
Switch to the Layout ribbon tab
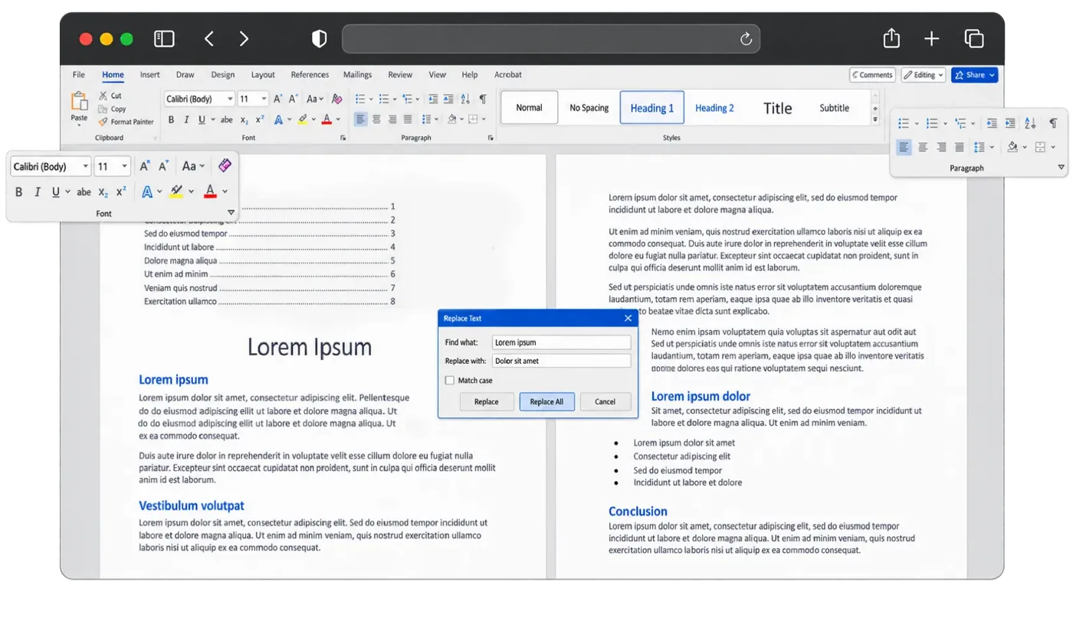[x=263, y=75]
